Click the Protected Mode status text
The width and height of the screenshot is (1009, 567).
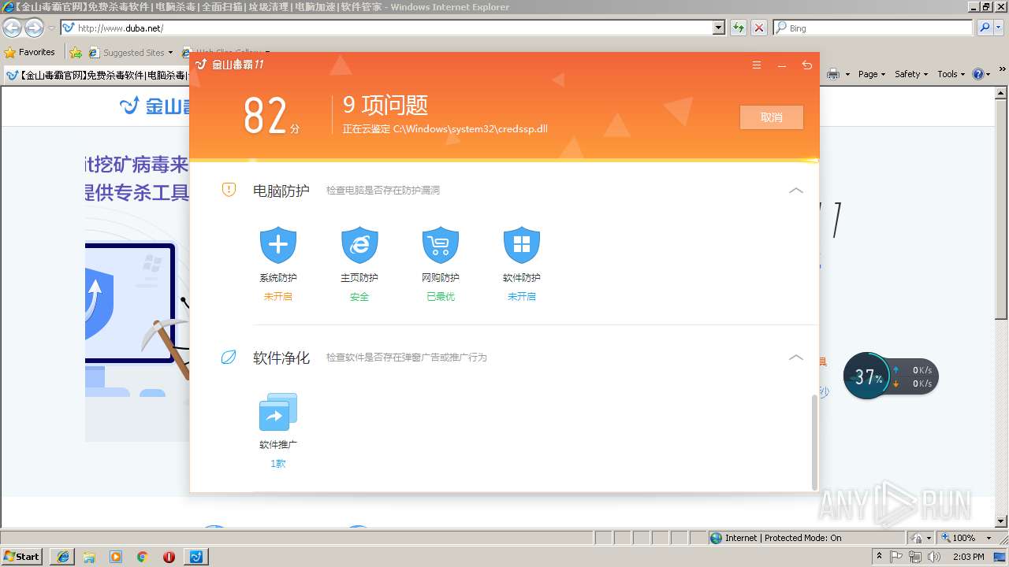[x=783, y=538]
